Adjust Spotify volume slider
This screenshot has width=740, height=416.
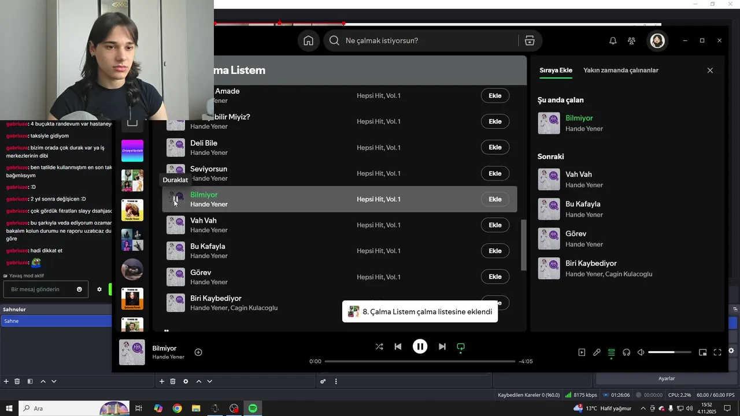669,352
